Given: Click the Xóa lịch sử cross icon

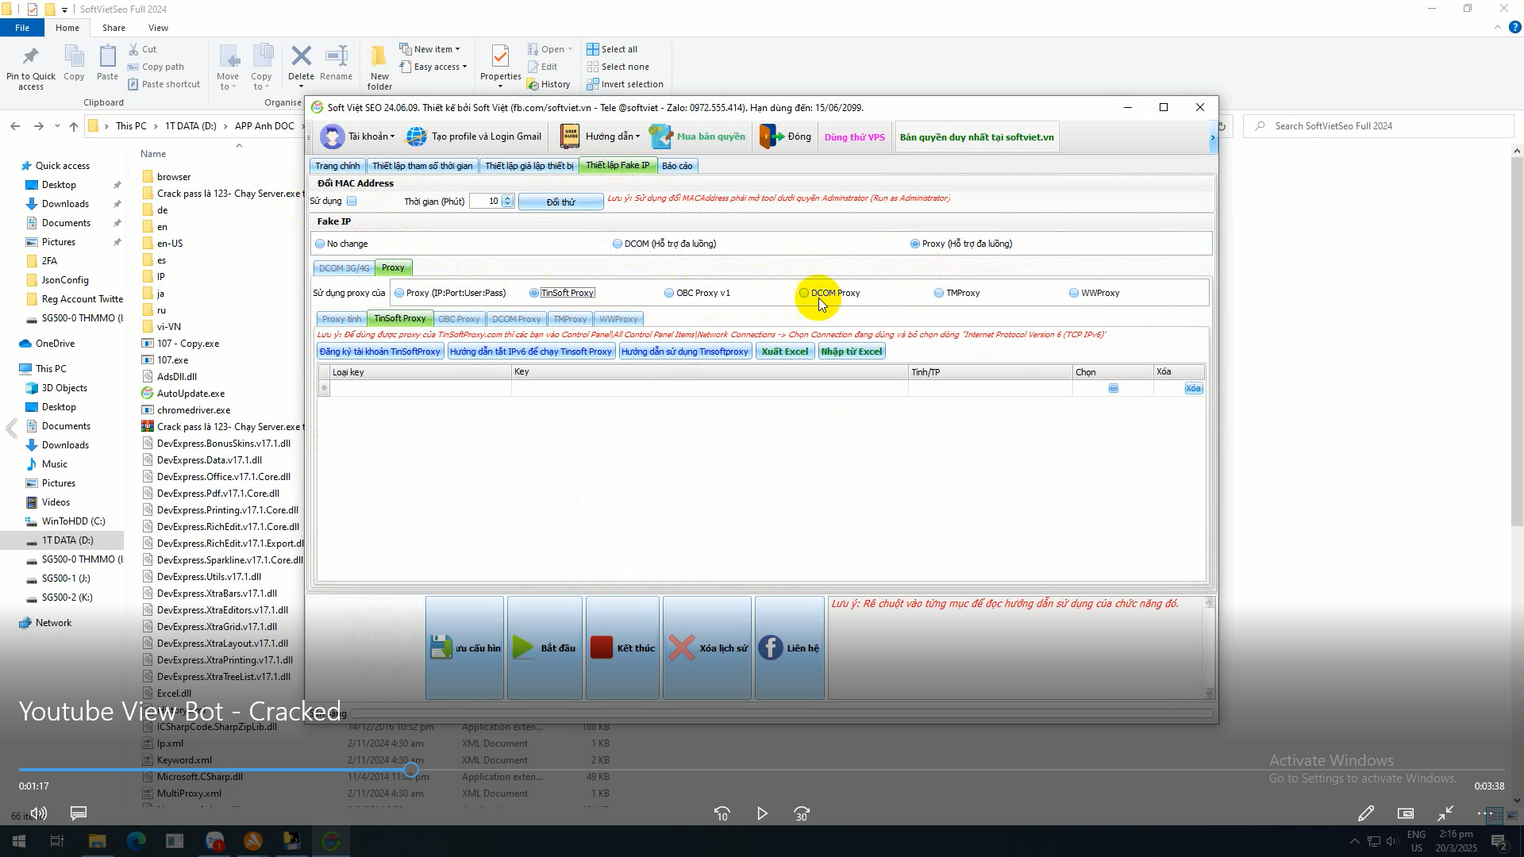Looking at the screenshot, I should pos(681,648).
